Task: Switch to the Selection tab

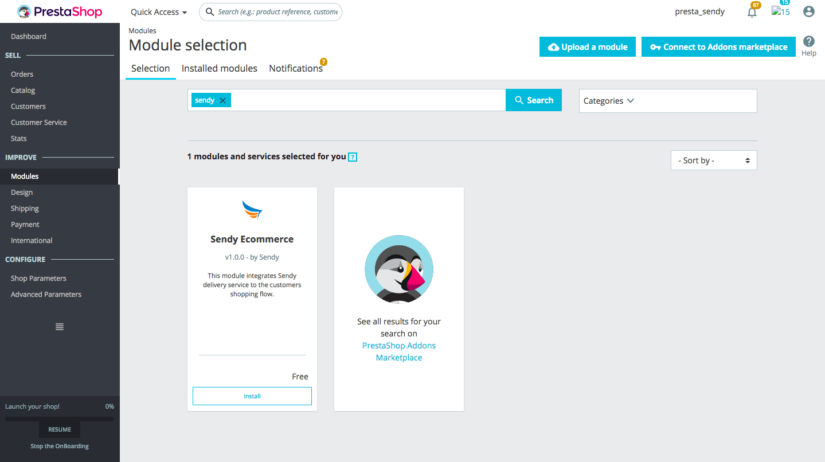Action: click(150, 68)
